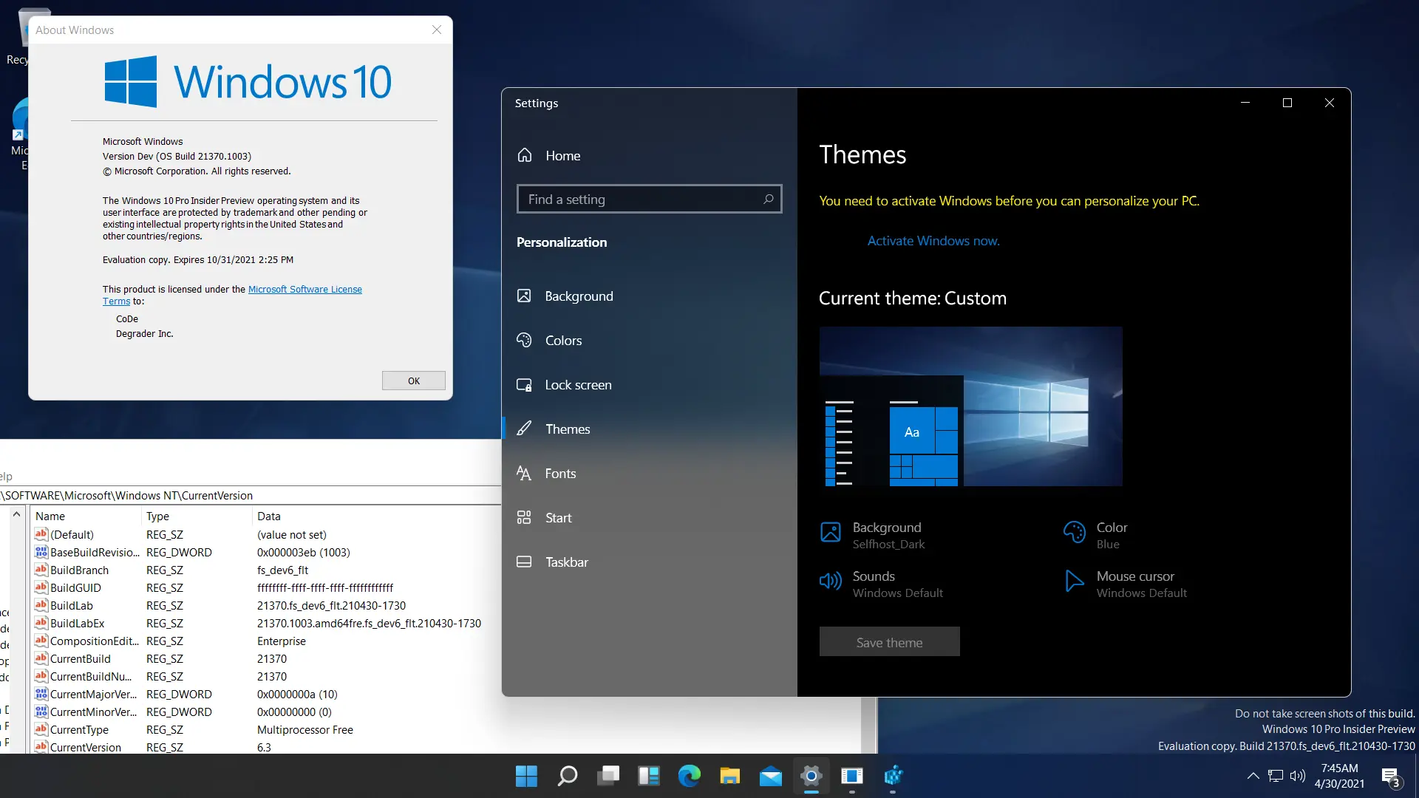Switch to the winver window taskbar icon

pyautogui.click(x=852, y=776)
